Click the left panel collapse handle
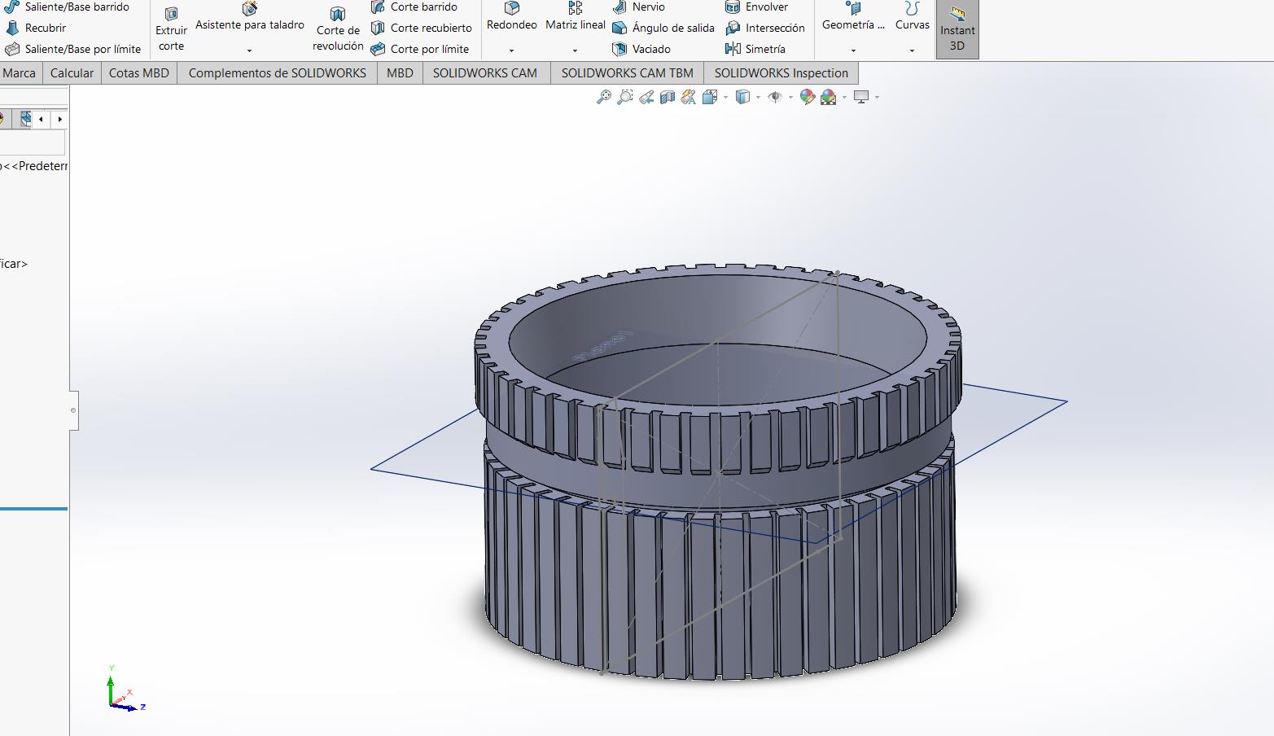 pyautogui.click(x=73, y=410)
